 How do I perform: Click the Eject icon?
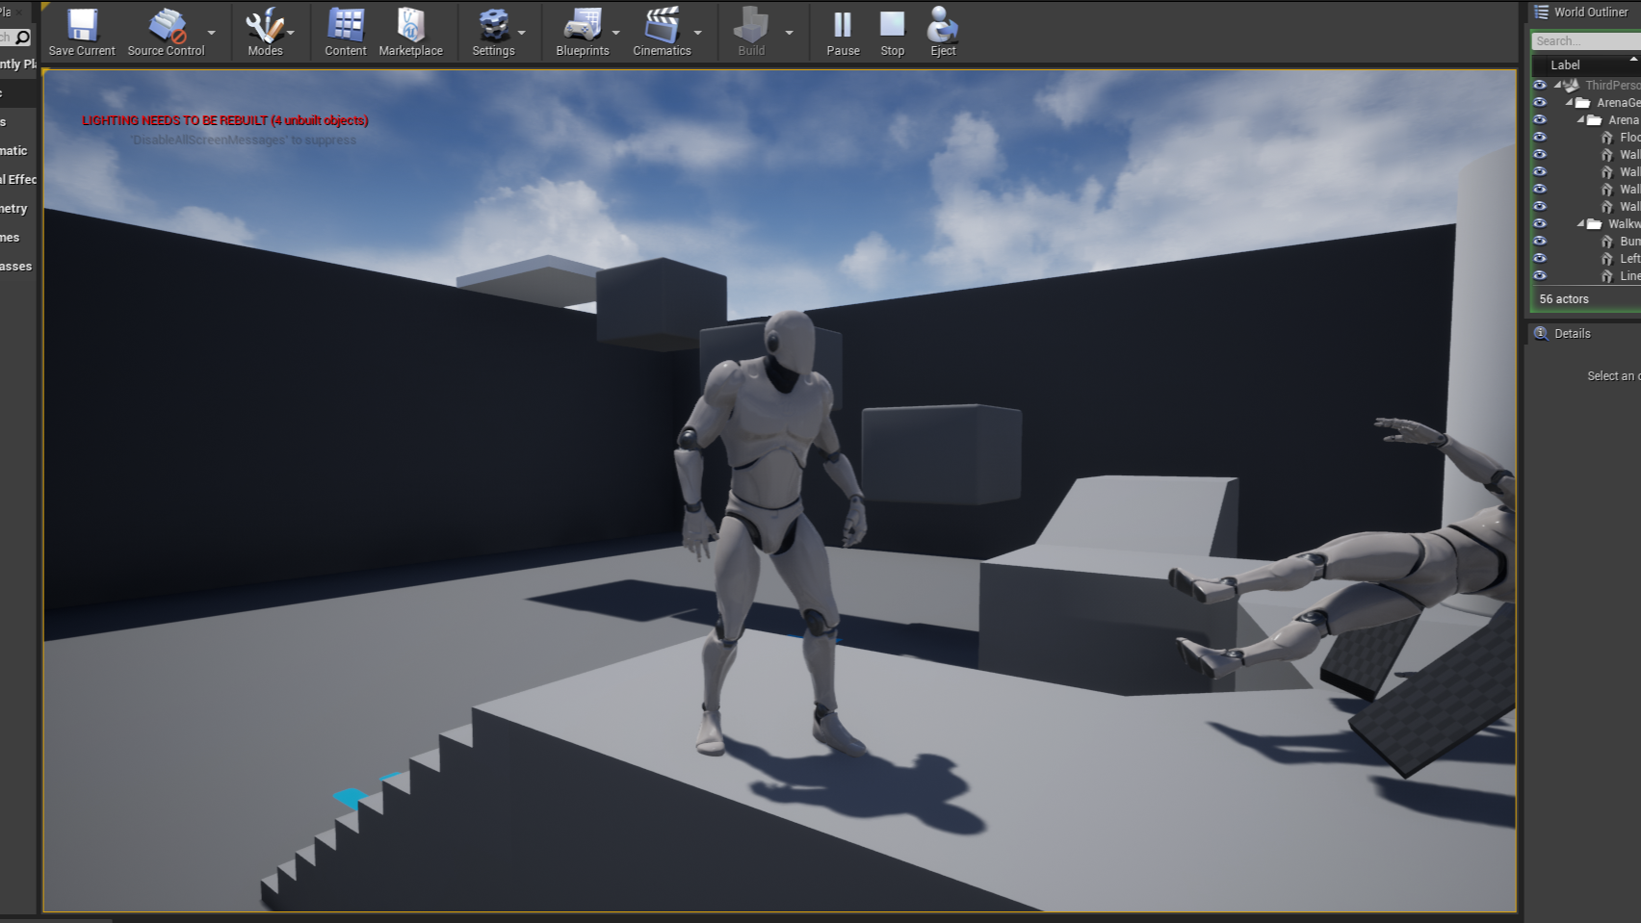click(x=941, y=24)
